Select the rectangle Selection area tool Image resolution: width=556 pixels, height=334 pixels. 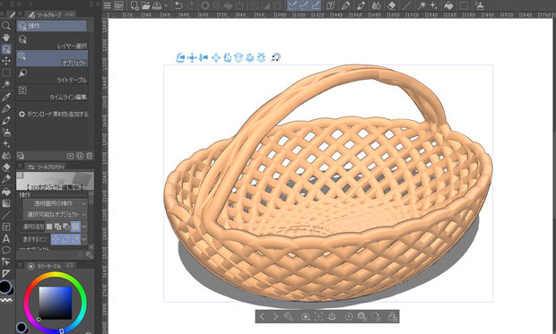click(x=6, y=73)
